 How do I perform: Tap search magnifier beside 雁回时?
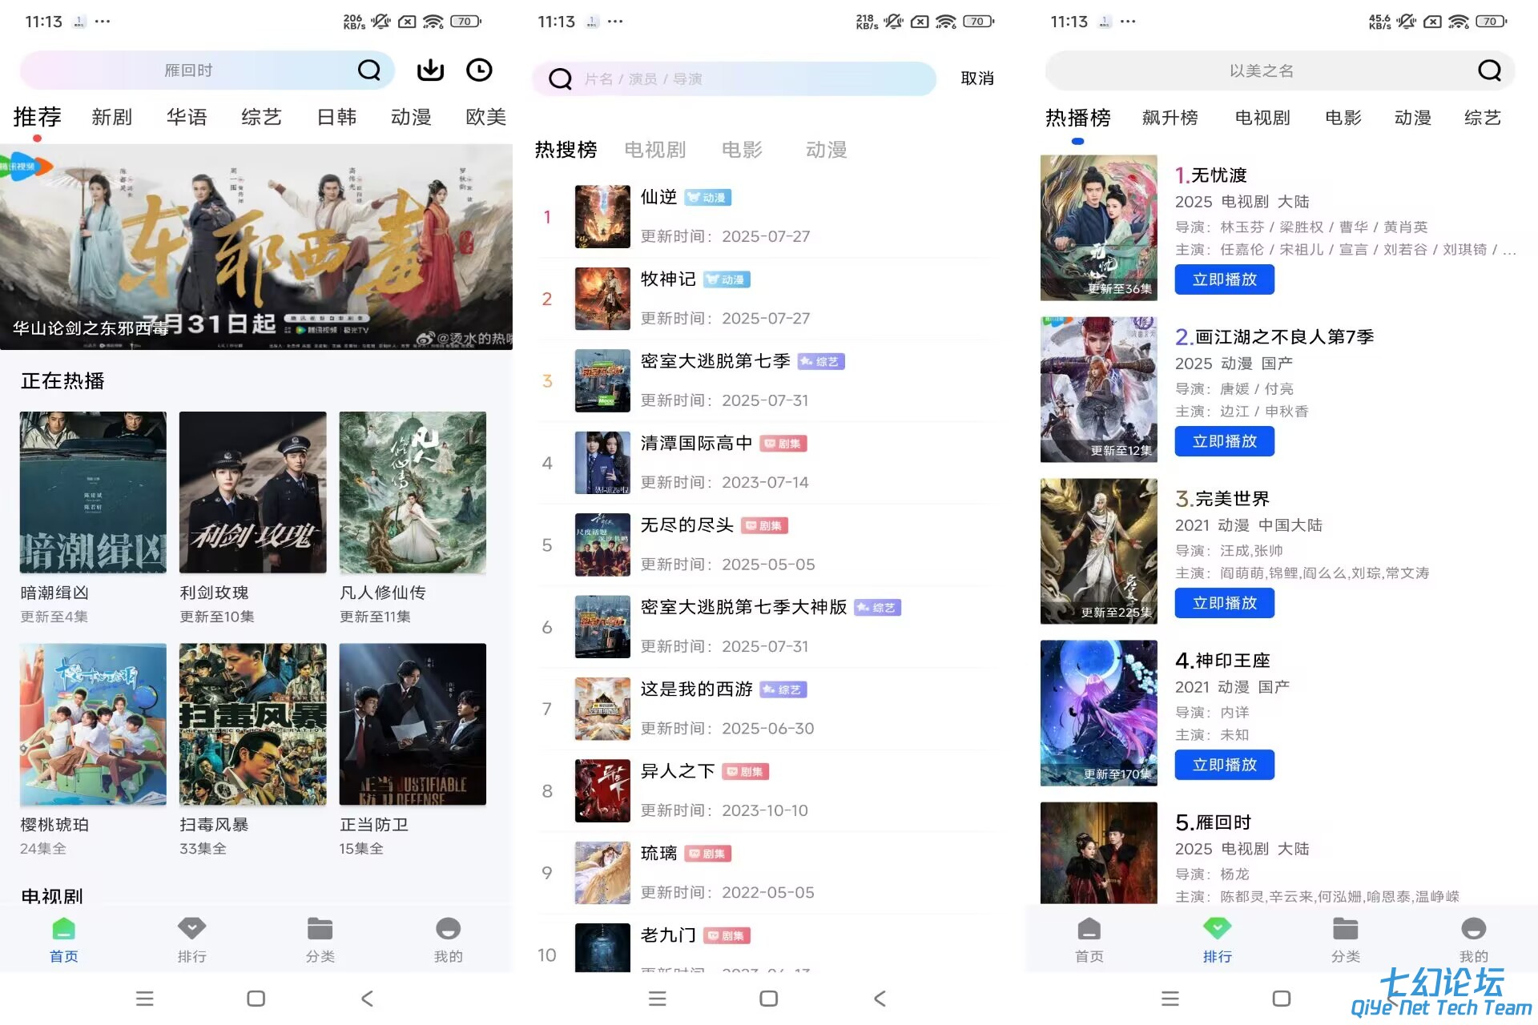[x=368, y=70]
